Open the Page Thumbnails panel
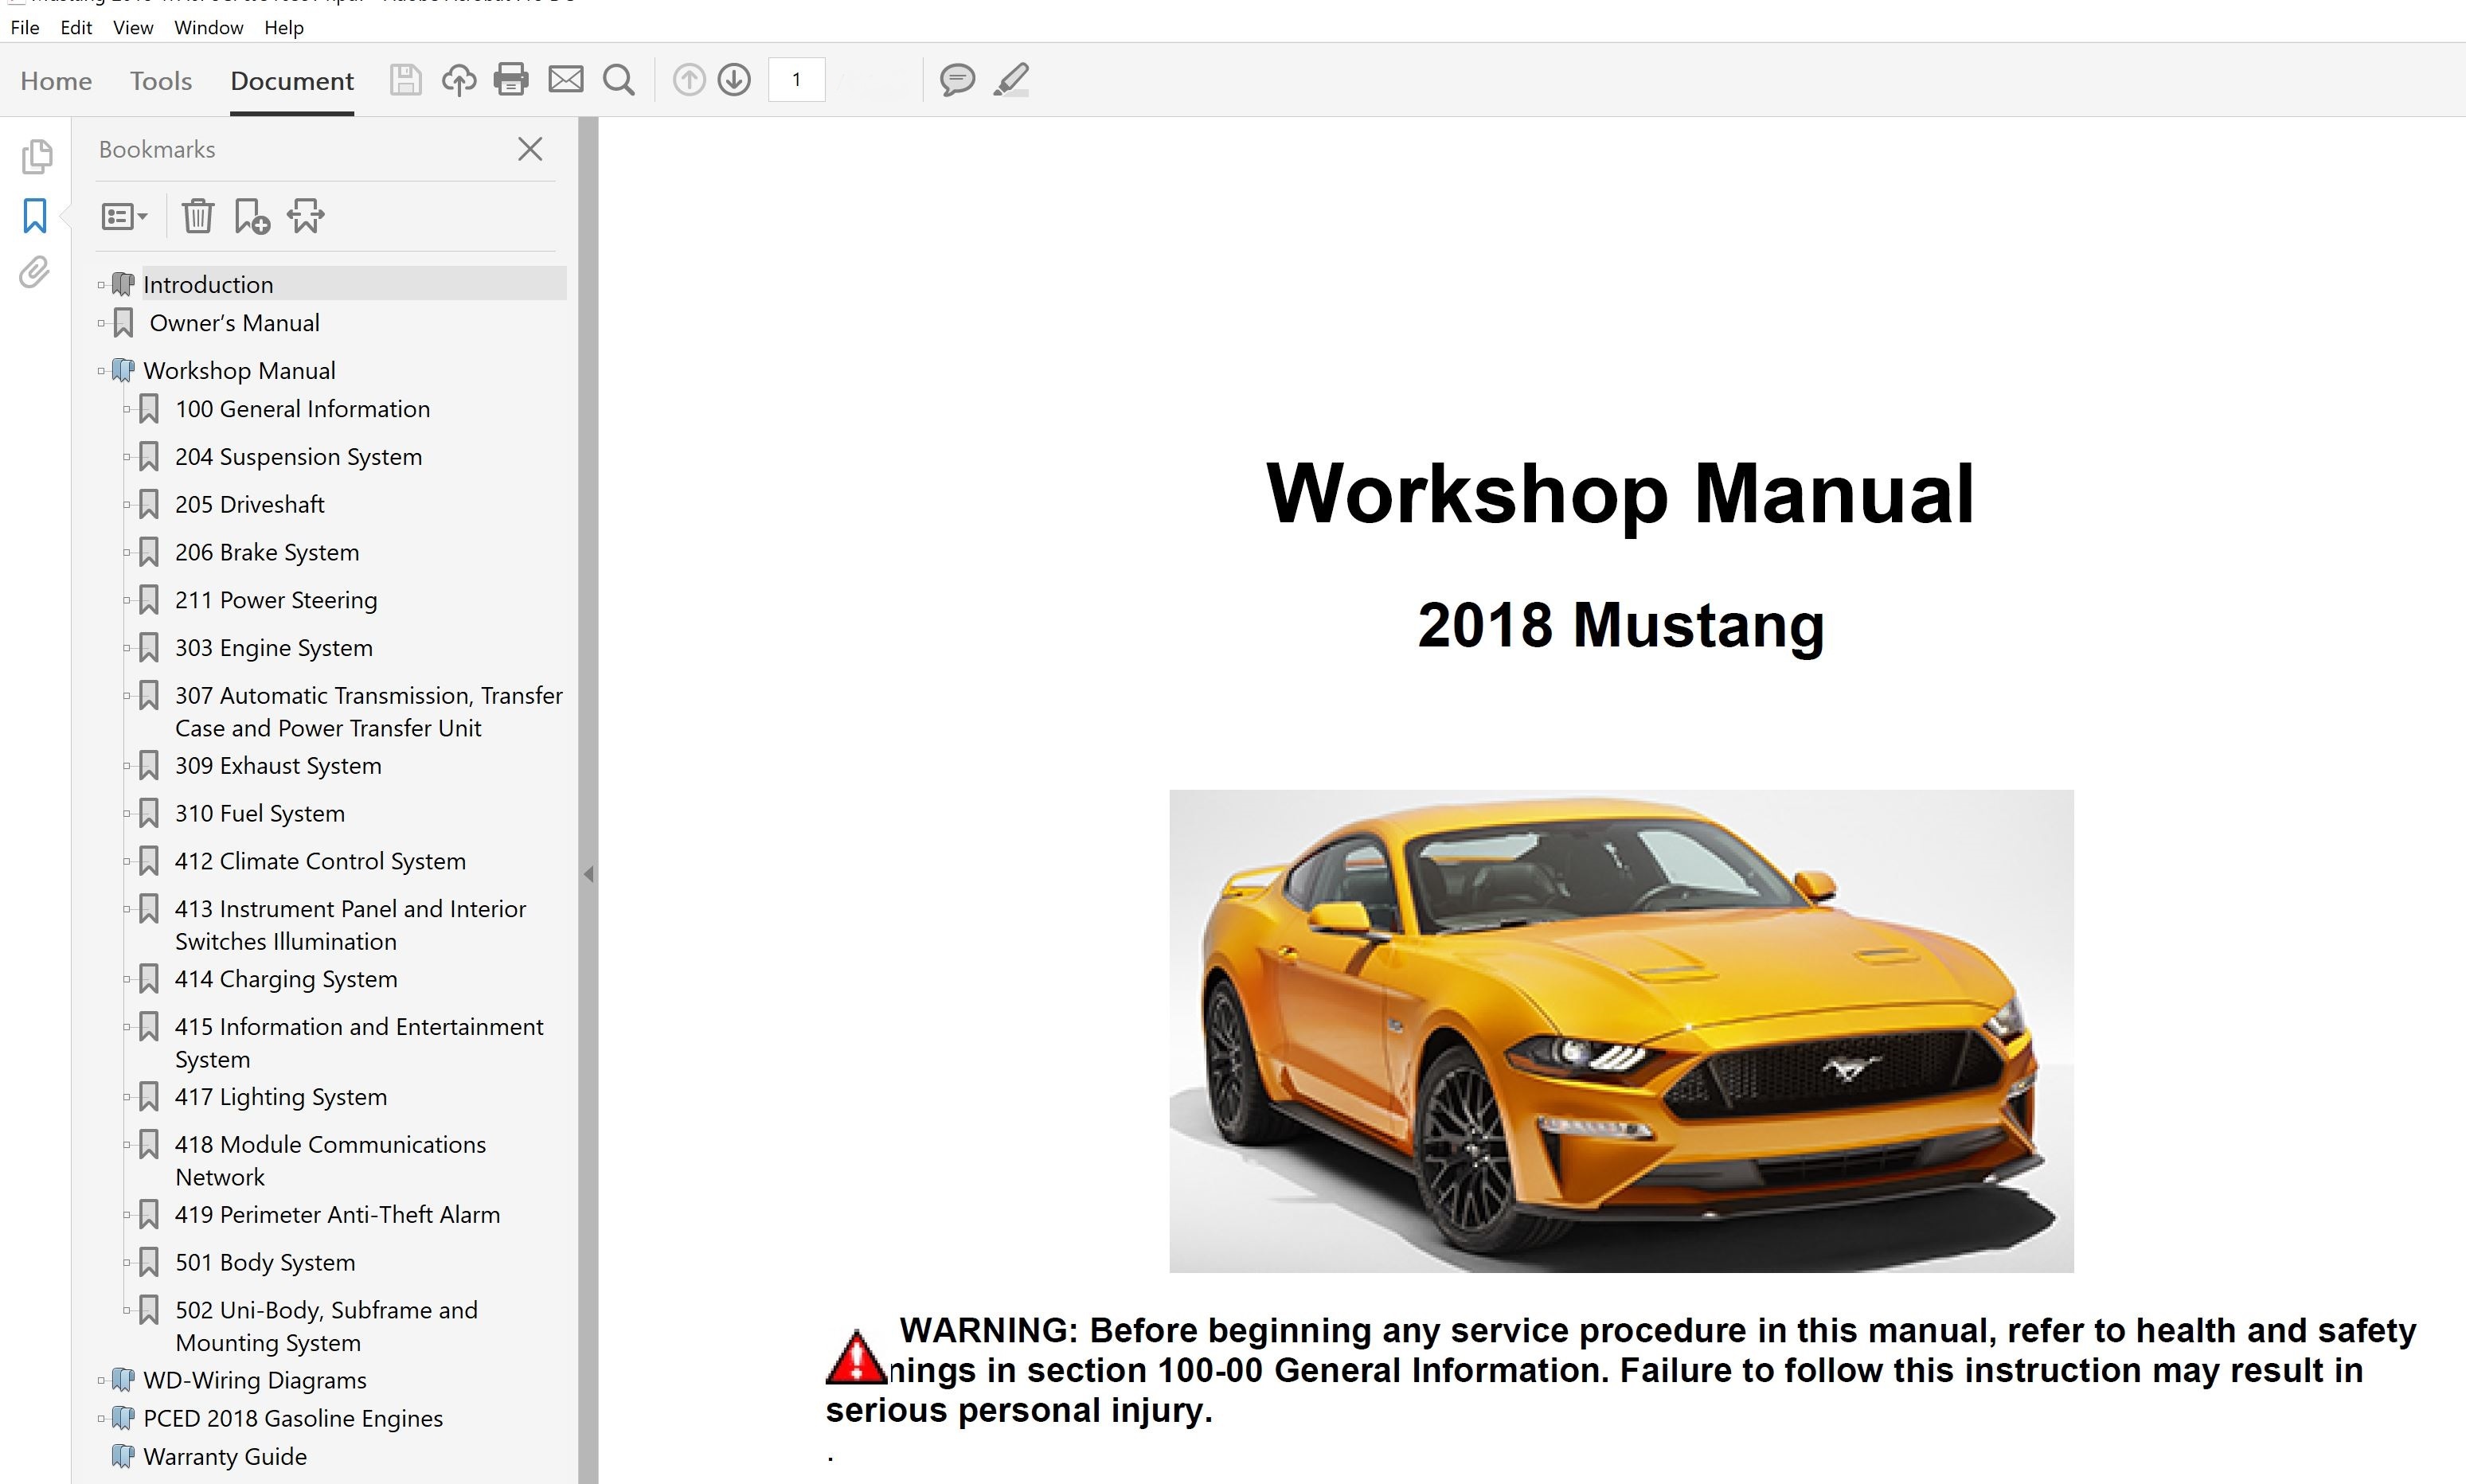The width and height of the screenshot is (2466, 1484). 37,157
